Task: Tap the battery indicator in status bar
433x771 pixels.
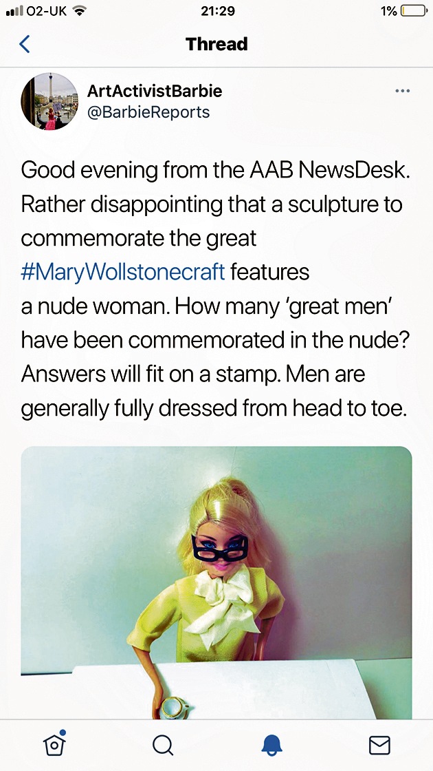Action: point(414,11)
